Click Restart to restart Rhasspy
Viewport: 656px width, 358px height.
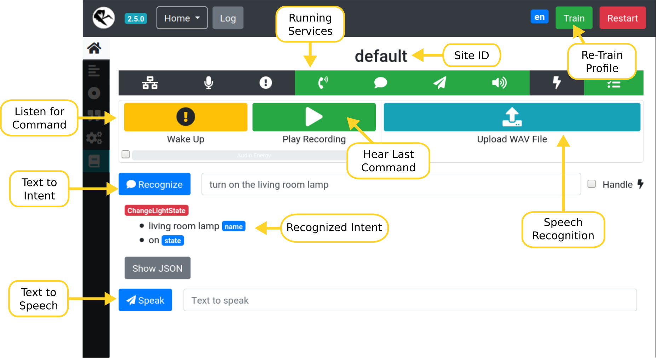(622, 18)
